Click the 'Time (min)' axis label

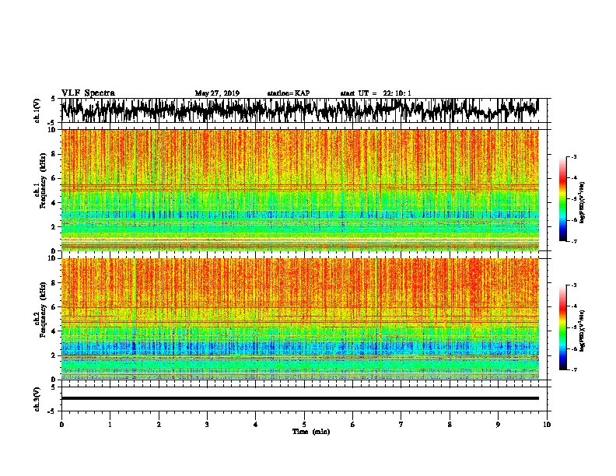[311, 432]
